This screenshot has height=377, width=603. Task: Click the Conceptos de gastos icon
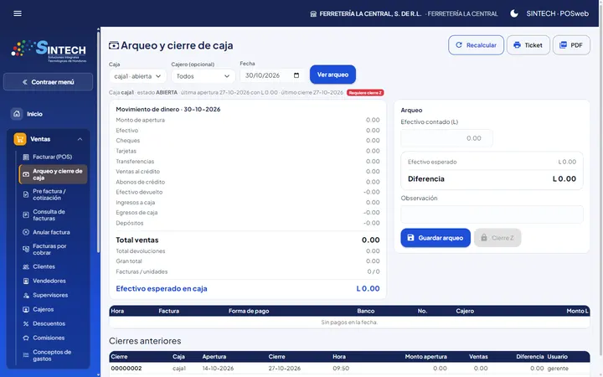(26, 355)
